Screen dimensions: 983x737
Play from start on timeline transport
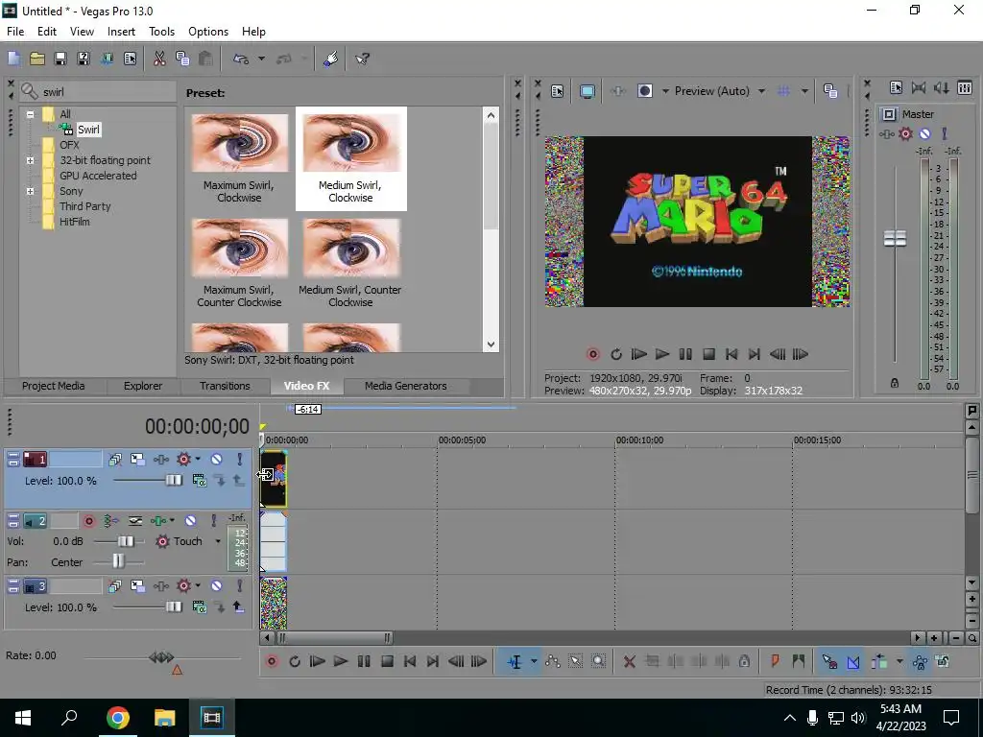(317, 661)
